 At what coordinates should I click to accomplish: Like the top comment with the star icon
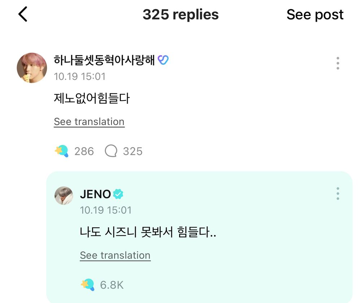tap(62, 151)
